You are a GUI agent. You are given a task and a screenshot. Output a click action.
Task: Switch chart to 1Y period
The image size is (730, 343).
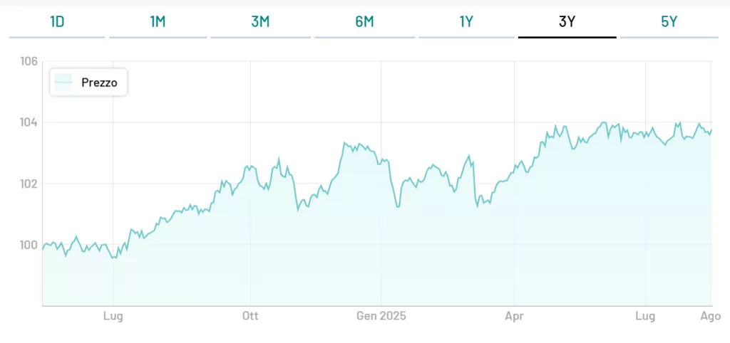point(466,21)
